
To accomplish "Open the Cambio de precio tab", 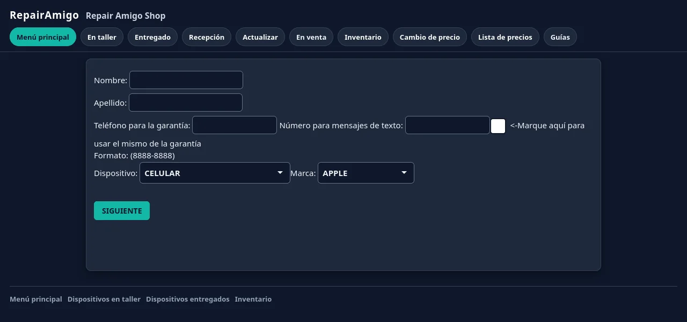I will [430, 37].
